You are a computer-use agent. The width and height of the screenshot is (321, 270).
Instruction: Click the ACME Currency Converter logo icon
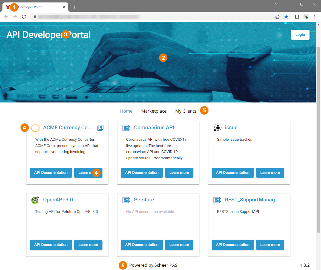[35, 128]
